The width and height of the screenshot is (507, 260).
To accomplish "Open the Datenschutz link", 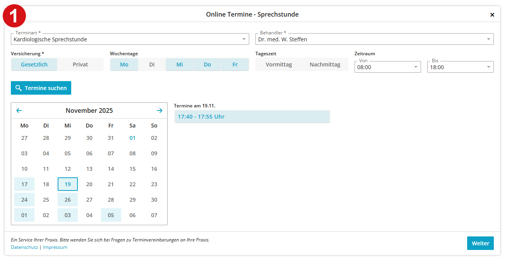I will pos(24,247).
